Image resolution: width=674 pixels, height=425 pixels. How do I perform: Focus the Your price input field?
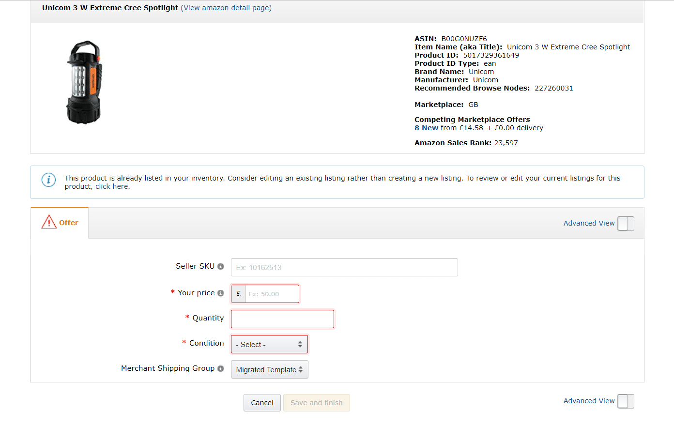272,294
